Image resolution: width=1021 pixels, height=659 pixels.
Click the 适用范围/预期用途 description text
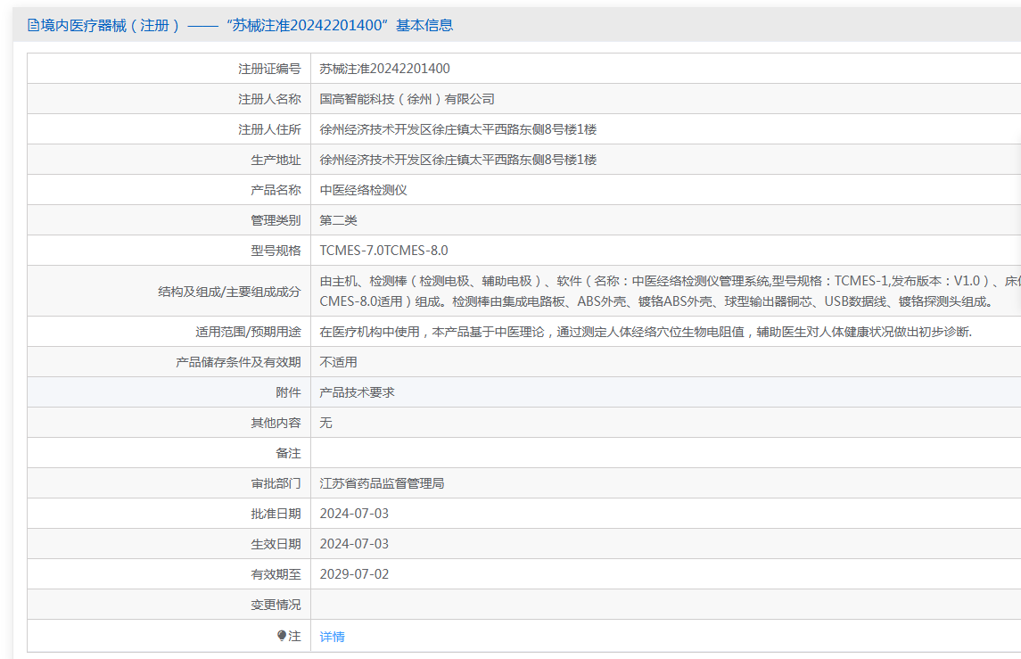(x=646, y=332)
